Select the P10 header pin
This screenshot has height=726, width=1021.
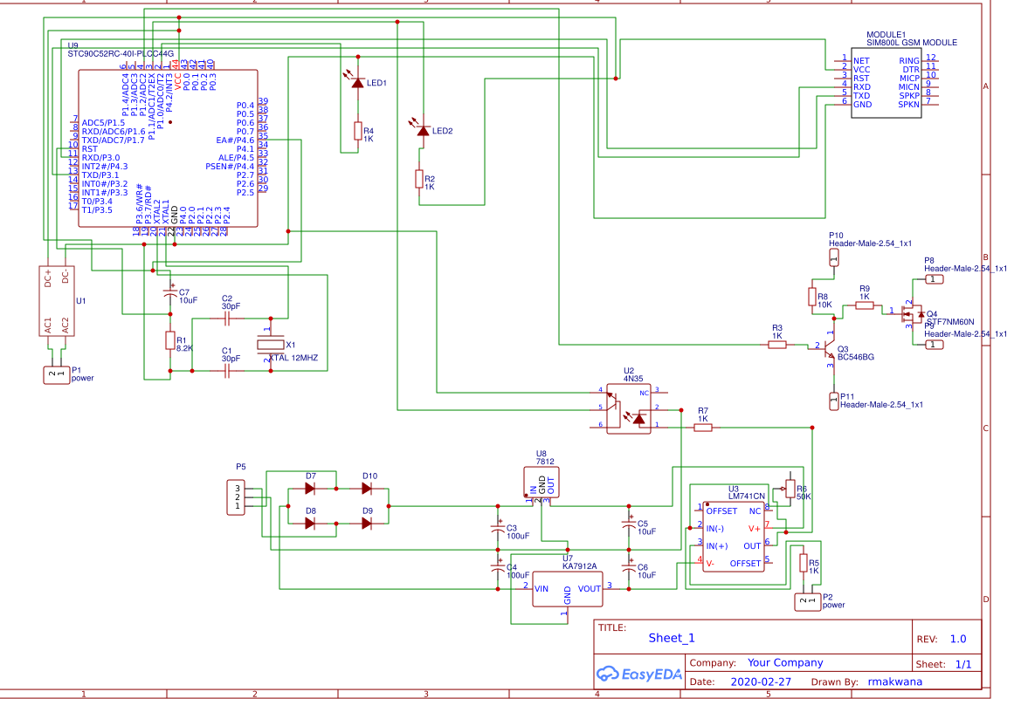pos(833,257)
